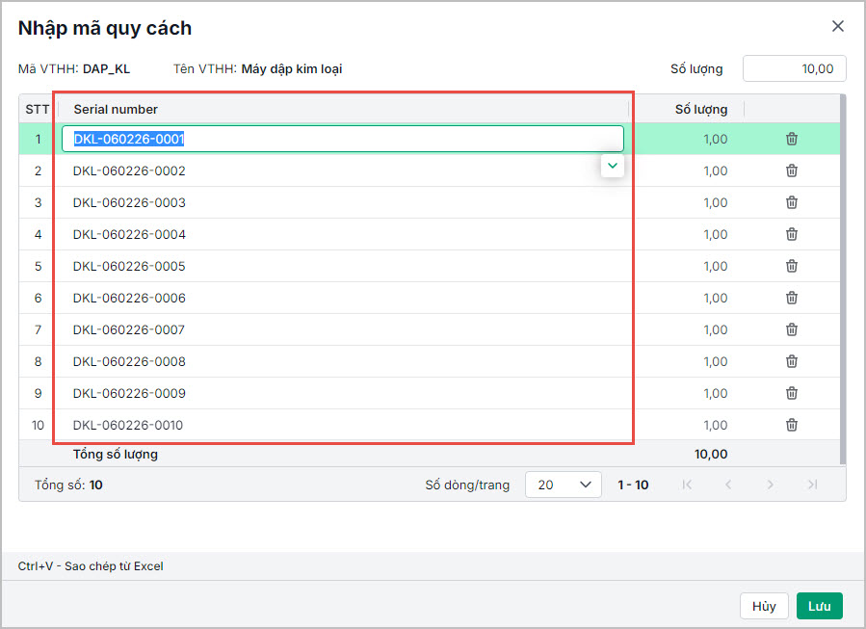866x629 pixels.
Task: Select serial cell DKL-060226-0002
Action: tap(342, 170)
